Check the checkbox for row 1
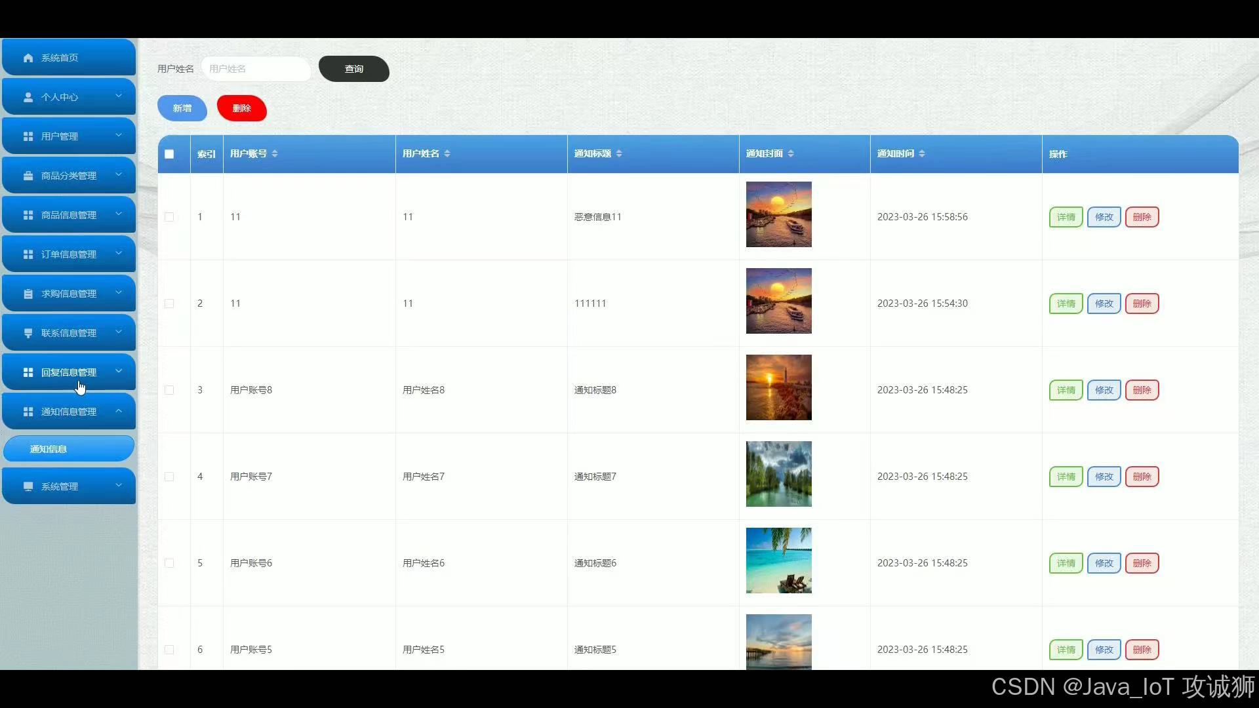Image resolution: width=1259 pixels, height=708 pixels. point(169,217)
